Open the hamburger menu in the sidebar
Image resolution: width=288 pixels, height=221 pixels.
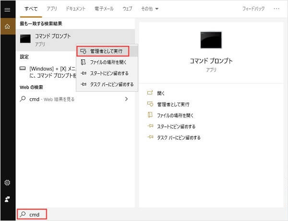[7, 10]
